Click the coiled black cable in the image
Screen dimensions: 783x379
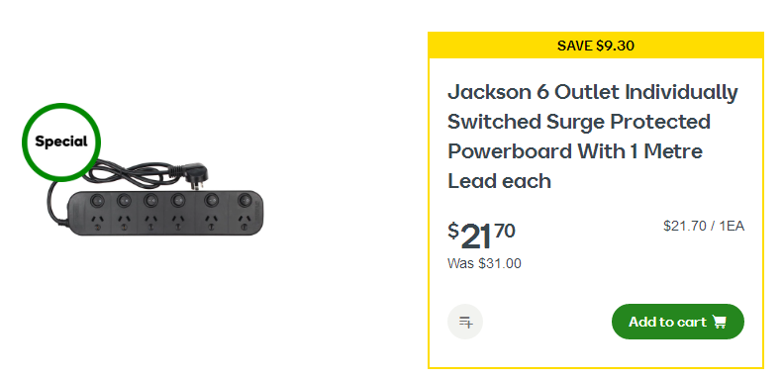pyautogui.click(x=128, y=172)
